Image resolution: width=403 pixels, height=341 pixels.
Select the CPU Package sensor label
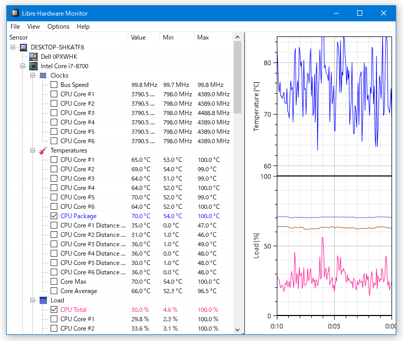[78, 216]
